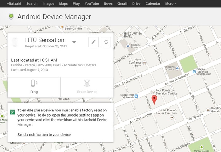Open +Baixaki profile in top bar
Screen dimensions: 221x152
(x=14, y=4)
